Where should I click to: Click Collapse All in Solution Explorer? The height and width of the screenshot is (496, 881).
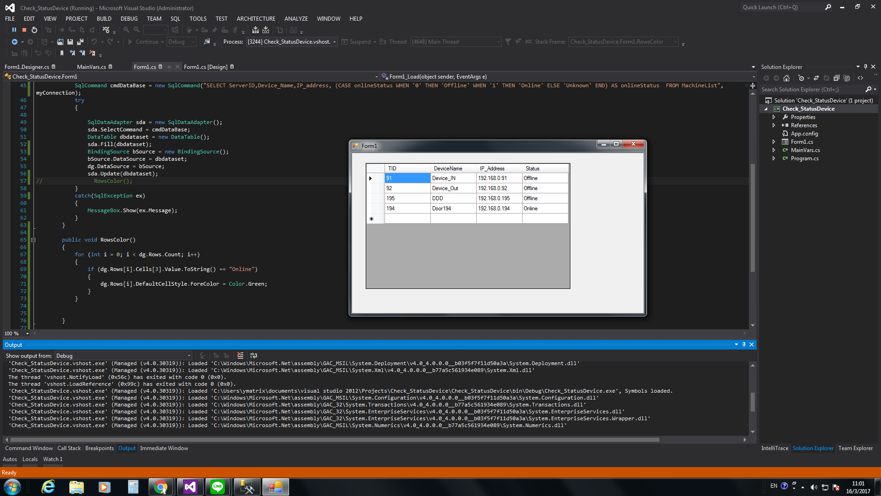click(836, 78)
